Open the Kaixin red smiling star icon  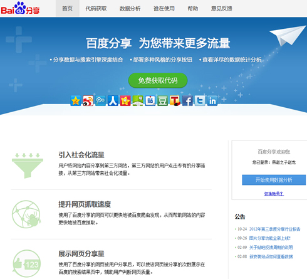coord(125,101)
